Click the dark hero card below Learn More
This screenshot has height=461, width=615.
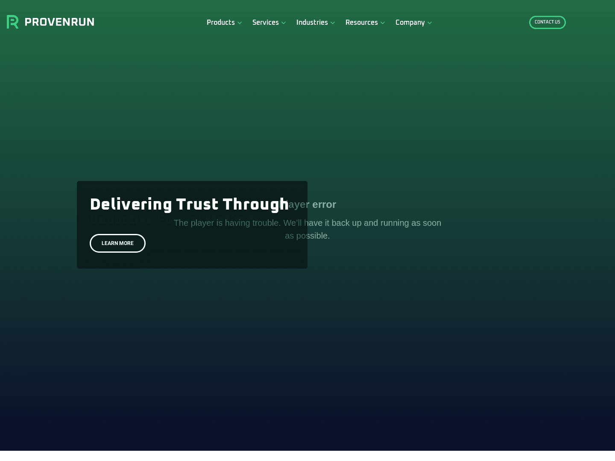[x=192, y=260]
